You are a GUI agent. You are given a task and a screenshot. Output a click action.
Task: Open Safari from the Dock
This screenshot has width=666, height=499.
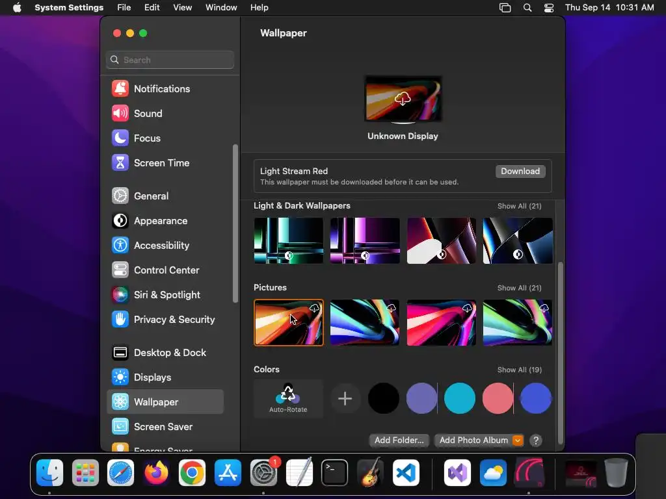pos(120,472)
